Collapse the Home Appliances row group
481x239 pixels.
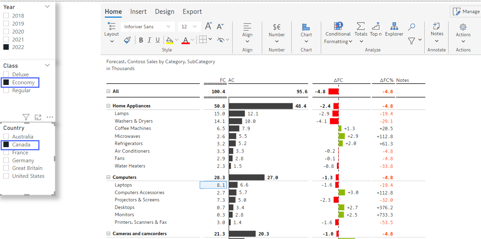click(x=108, y=106)
